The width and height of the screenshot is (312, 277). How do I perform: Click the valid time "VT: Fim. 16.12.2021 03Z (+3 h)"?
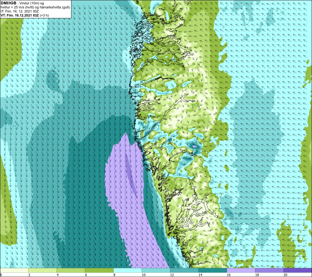(25, 15)
